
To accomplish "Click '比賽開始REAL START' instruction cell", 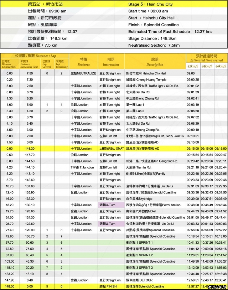I will pos(112,149).
